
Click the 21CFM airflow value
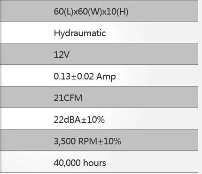click(x=68, y=98)
